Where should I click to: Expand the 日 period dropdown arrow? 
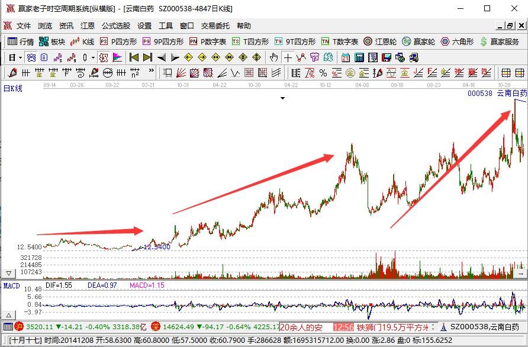click(x=21, y=57)
